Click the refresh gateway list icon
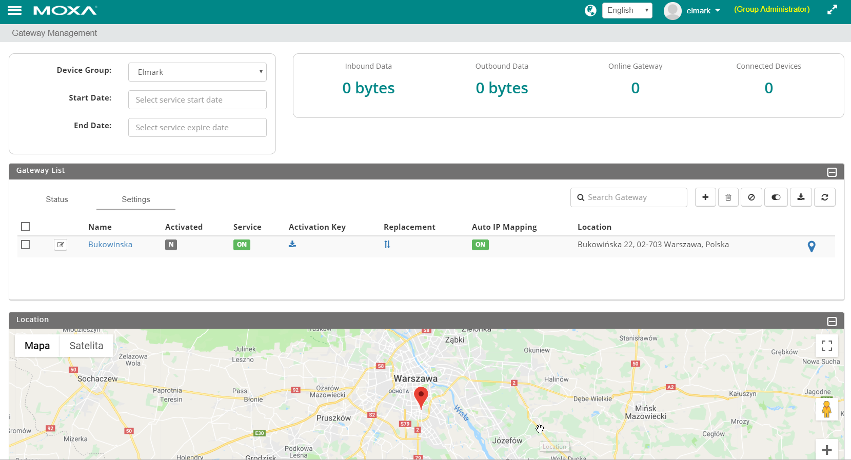 [824, 197]
